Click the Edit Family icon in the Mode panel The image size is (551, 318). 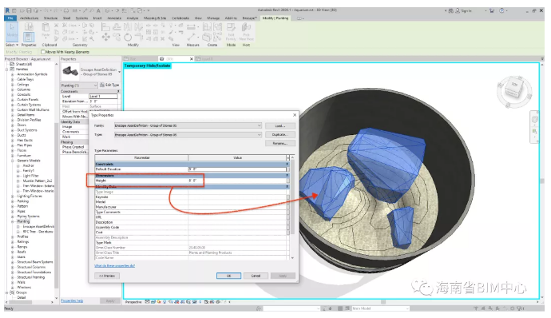[231, 31]
